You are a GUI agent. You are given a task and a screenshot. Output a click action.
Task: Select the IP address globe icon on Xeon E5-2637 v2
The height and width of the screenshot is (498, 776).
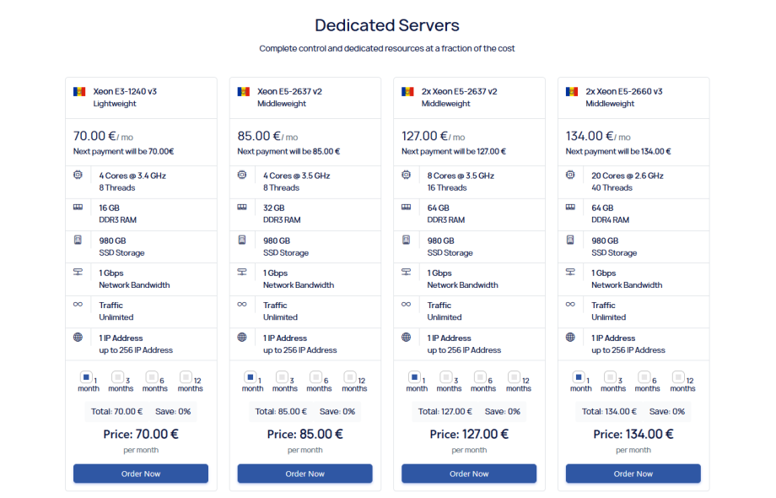(x=242, y=338)
